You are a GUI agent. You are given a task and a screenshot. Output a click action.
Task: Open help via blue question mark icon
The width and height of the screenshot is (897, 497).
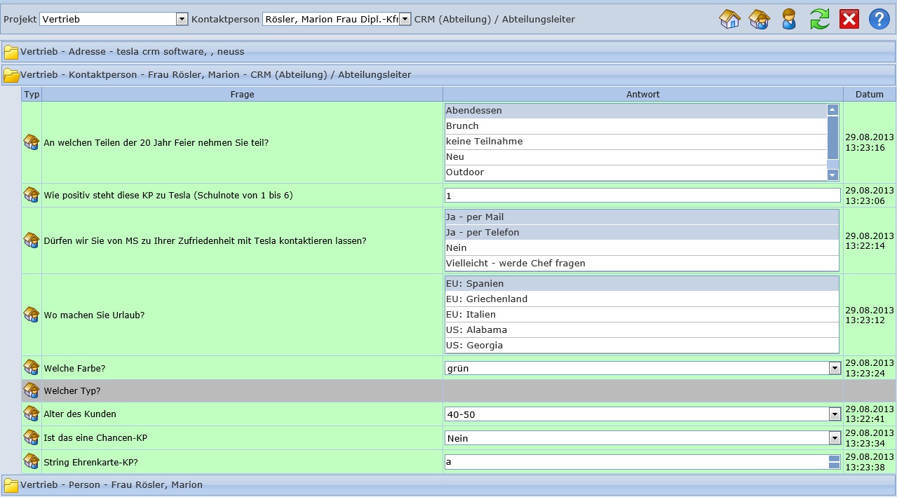click(879, 19)
